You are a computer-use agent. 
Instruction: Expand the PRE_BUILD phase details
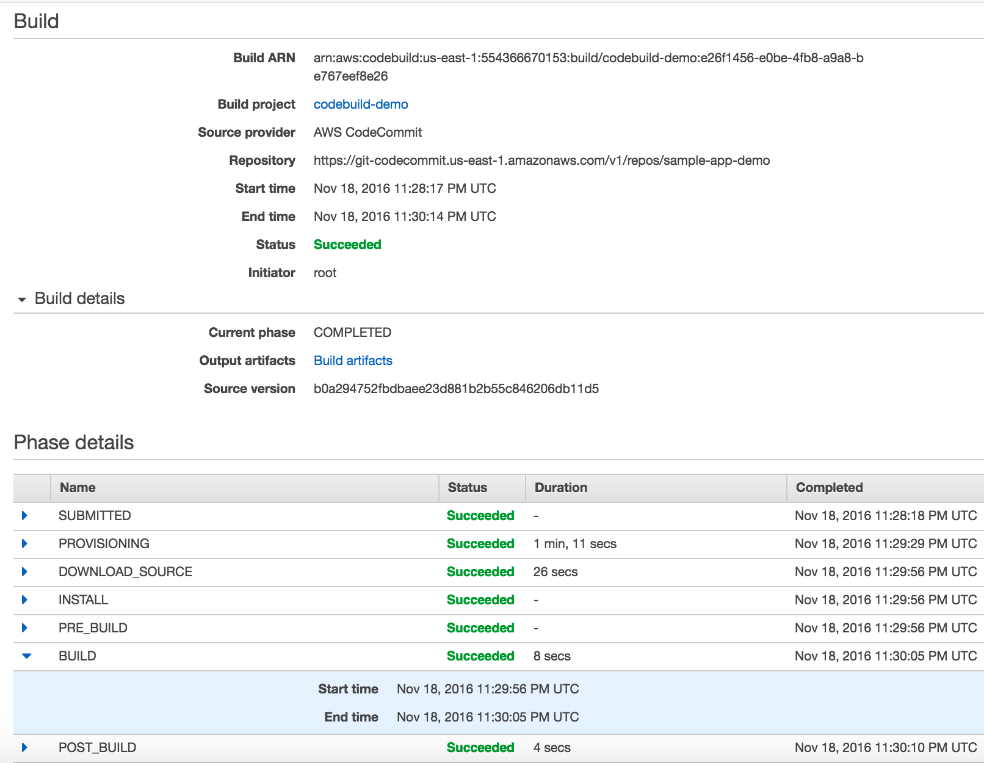pyautogui.click(x=24, y=627)
